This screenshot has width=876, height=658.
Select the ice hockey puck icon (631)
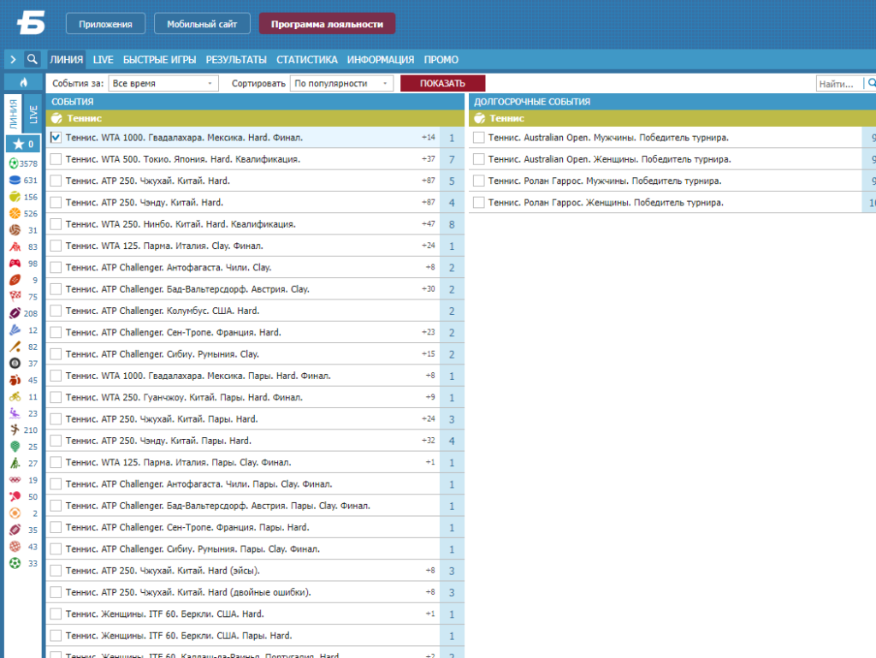point(15,180)
